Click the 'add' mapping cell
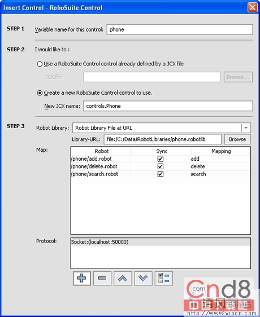The width and height of the screenshot is (260, 317). 220,159
